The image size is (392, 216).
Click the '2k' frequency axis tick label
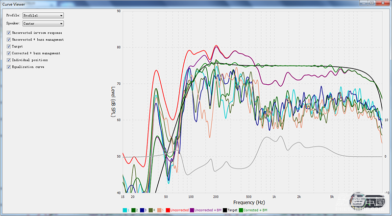299,197
